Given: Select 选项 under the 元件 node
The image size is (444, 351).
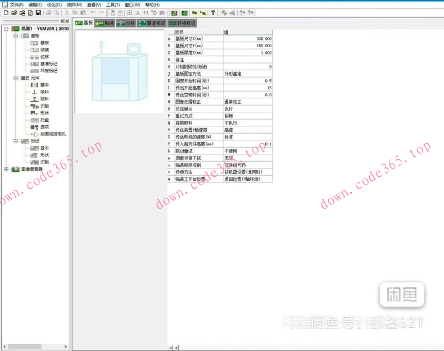Looking at the screenshot, I should click(x=44, y=127).
